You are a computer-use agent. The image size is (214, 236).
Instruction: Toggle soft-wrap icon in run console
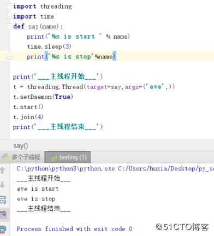tap(3, 199)
